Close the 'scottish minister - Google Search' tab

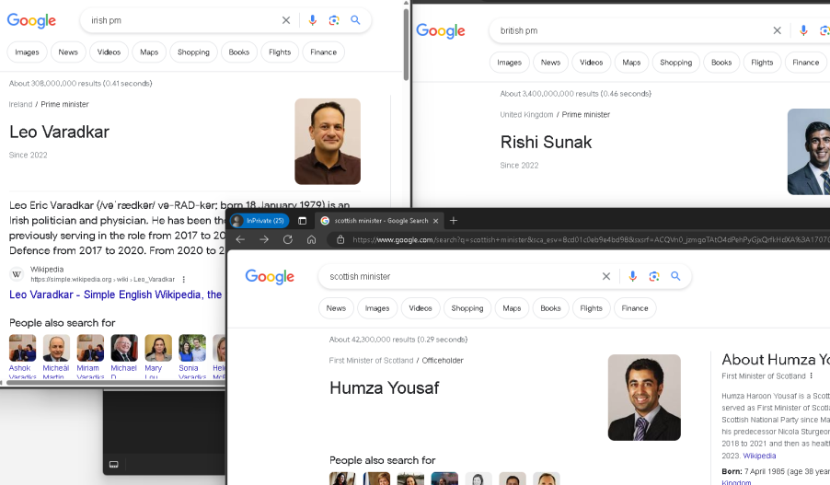coord(435,221)
